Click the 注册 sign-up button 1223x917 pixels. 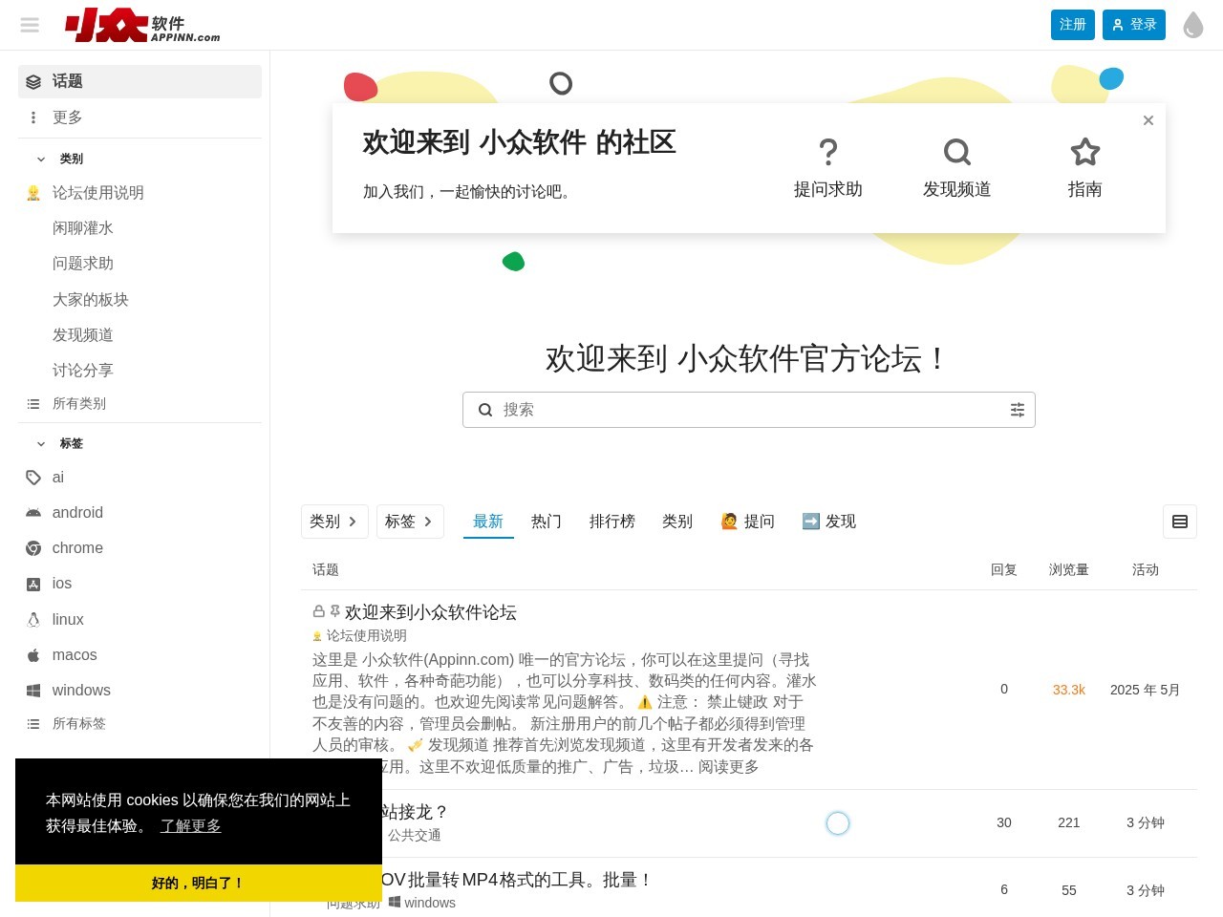click(1072, 25)
